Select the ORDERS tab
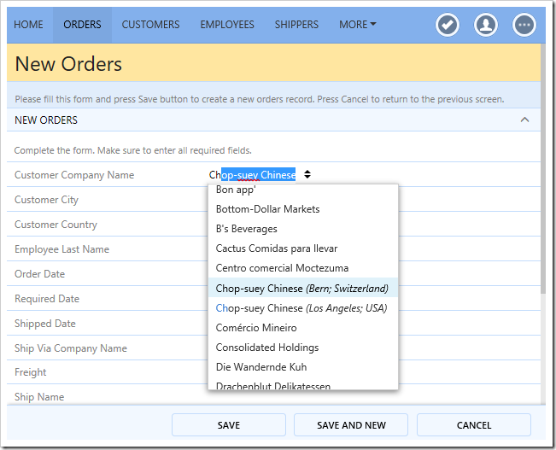Viewport: 556px width, 450px height. pos(82,25)
